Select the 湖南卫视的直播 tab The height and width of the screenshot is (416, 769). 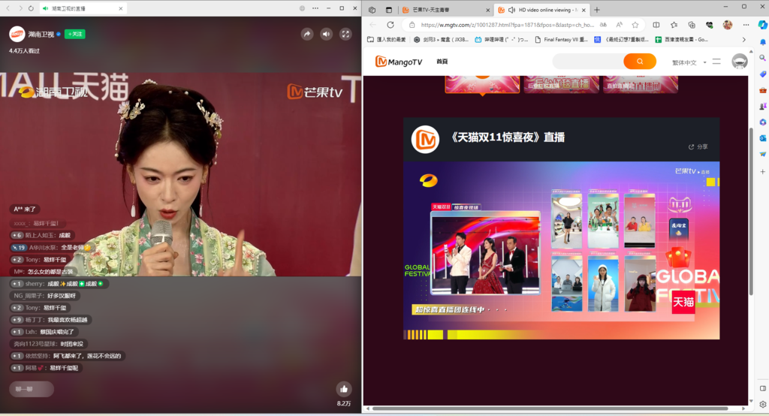[x=83, y=8]
